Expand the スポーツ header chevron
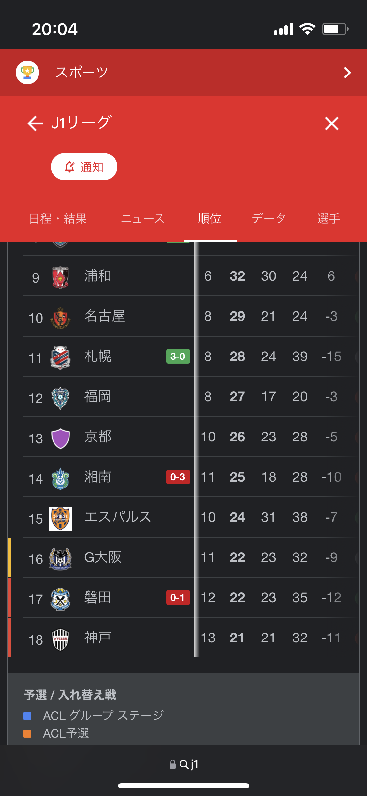367x796 pixels. [x=347, y=73]
